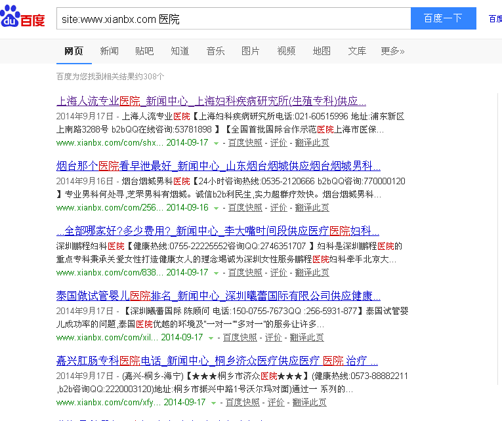Switch to the 视频 tab

pyautogui.click(x=286, y=51)
